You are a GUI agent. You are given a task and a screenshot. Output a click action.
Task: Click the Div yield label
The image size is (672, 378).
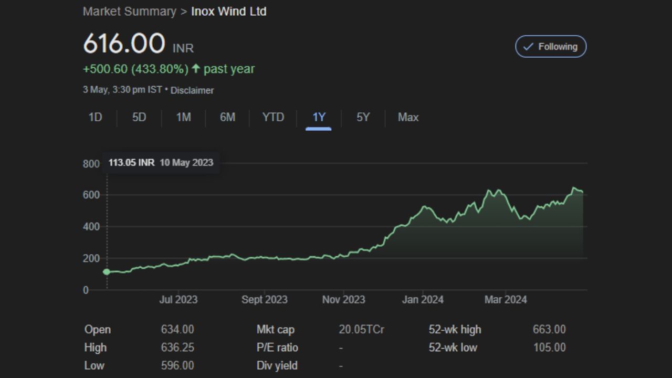pyautogui.click(x=277, y=365)
